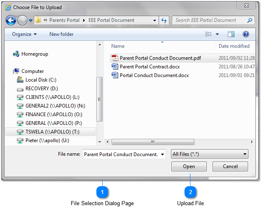Toggle the preview pane icon
Image resolution: width=262 pixels, height=213 pixels.
[x=231, y=34]
